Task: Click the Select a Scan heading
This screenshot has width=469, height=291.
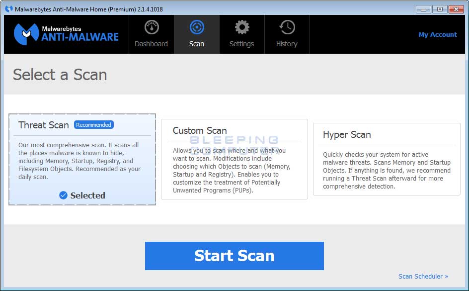Action: click(x=60, y=75)
